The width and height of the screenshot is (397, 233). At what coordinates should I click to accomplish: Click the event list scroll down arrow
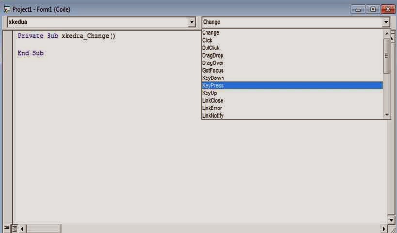[387, 115]
